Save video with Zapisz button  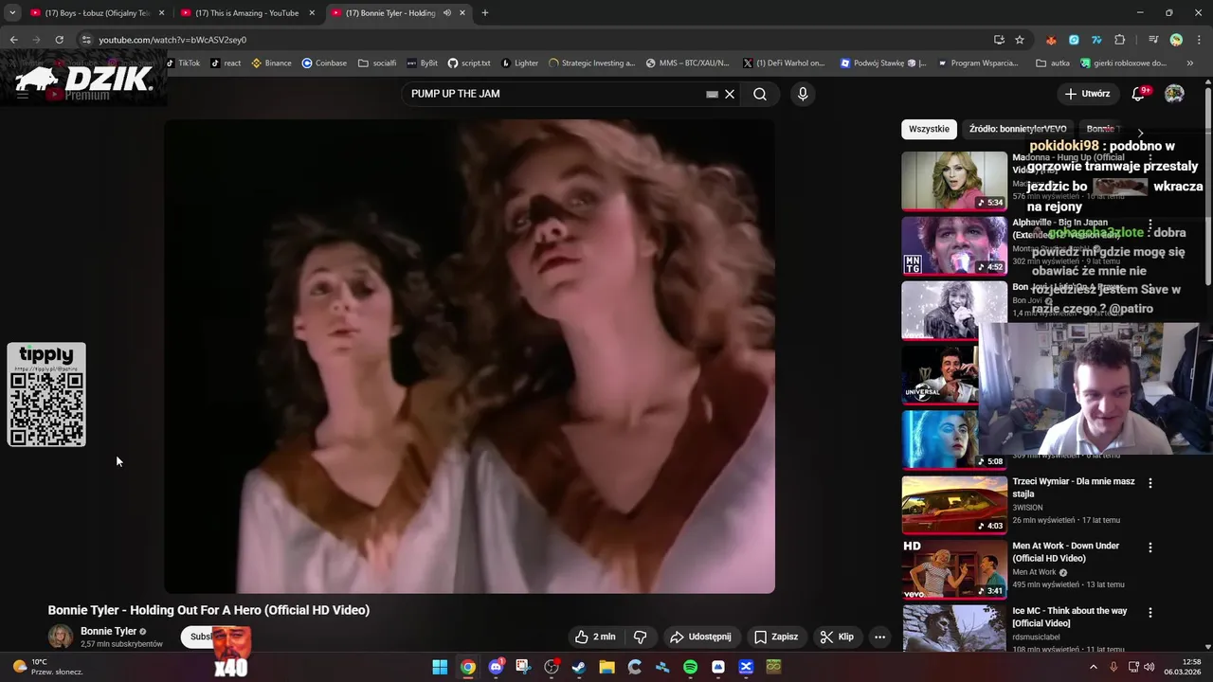(x=775, y=637)
